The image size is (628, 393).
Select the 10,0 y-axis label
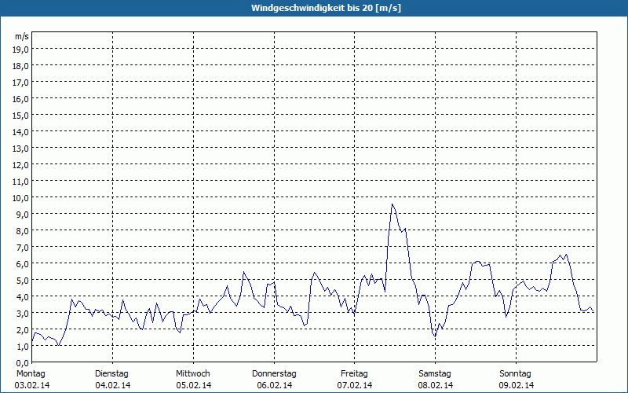point(21,198)
